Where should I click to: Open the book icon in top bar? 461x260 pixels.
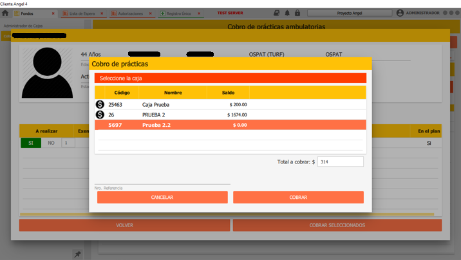(x=277, y=13)
